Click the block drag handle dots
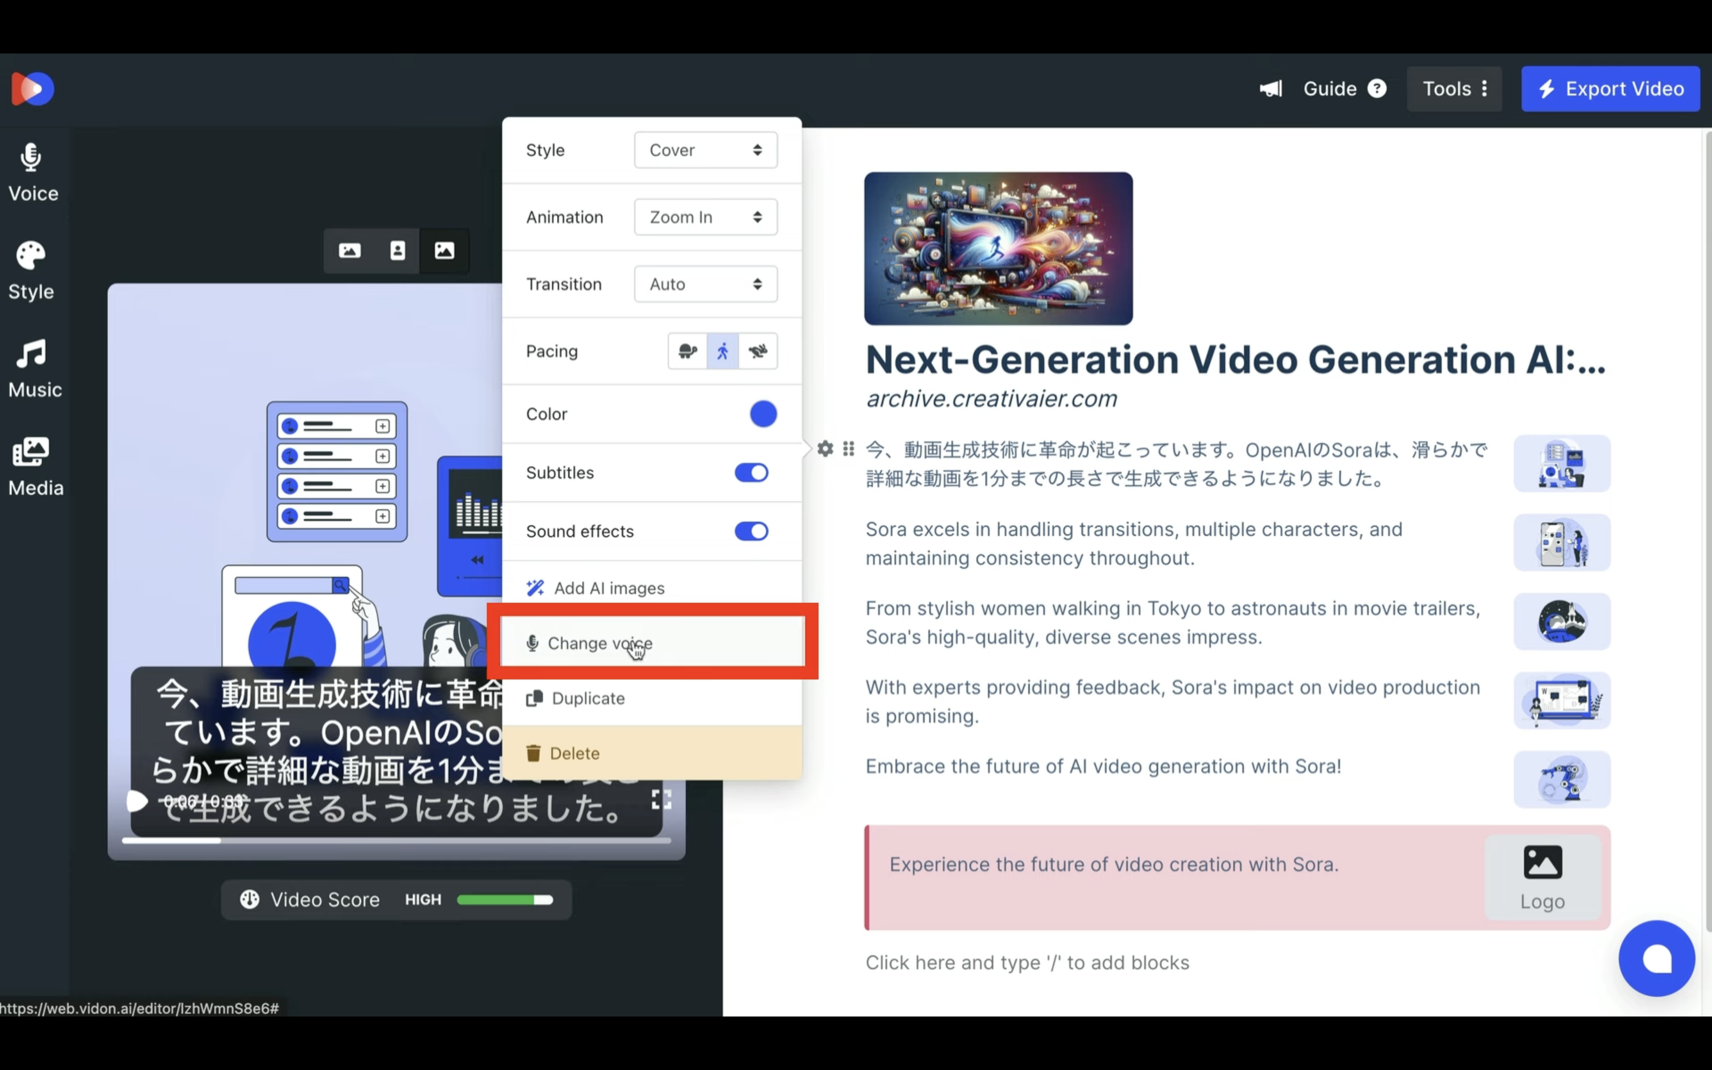 point(848,449)
